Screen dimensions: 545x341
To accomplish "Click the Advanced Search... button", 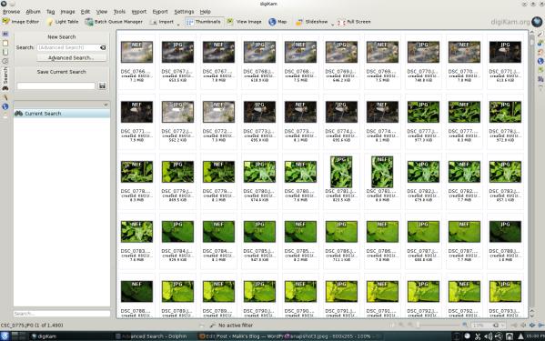I will 71,57.
